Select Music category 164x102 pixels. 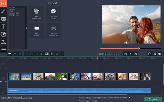11,11
